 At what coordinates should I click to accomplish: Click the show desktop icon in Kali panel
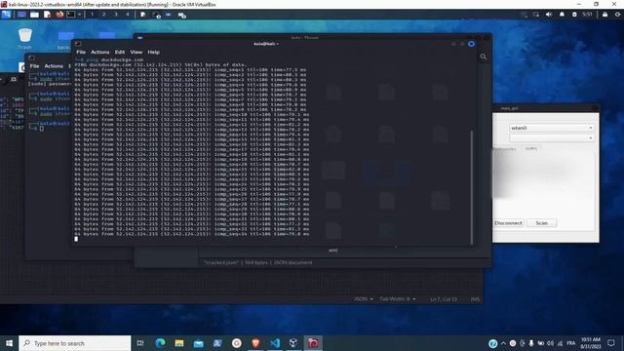(x=21, y=15)
